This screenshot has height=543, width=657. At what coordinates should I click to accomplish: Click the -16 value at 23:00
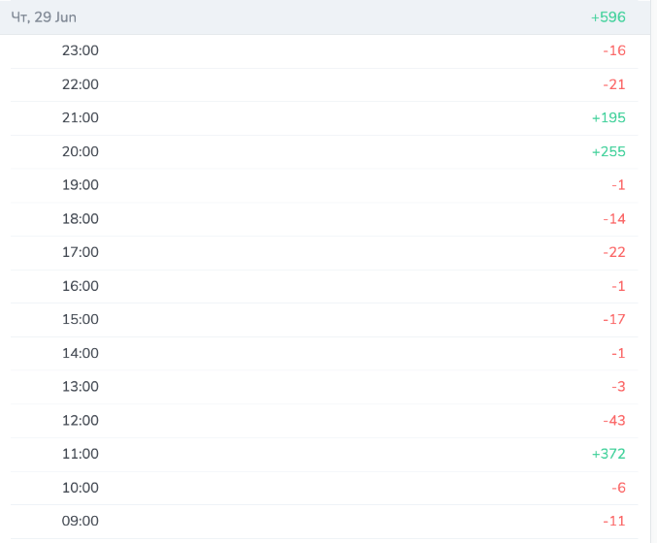614,50
